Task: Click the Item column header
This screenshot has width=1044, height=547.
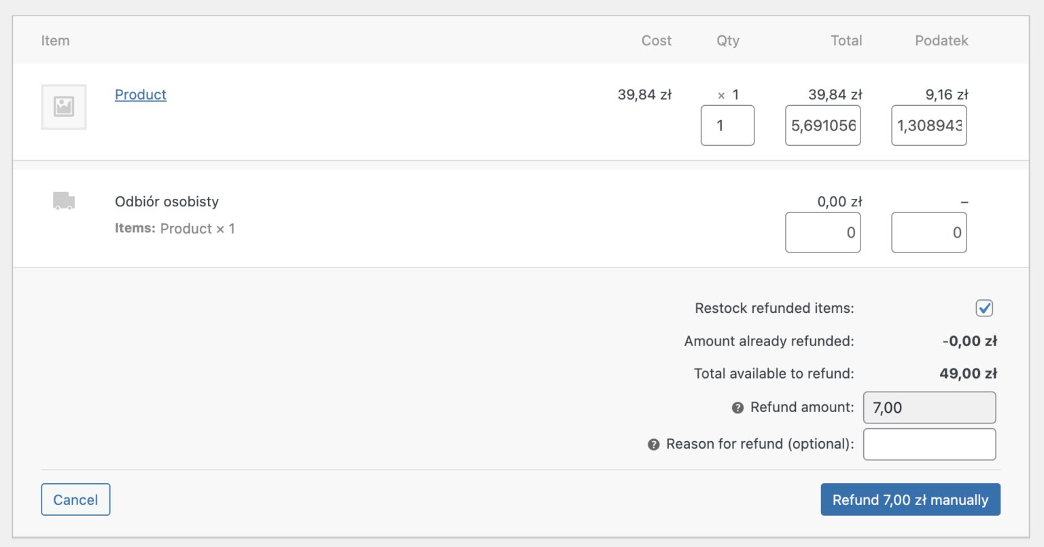Action: 55,40
